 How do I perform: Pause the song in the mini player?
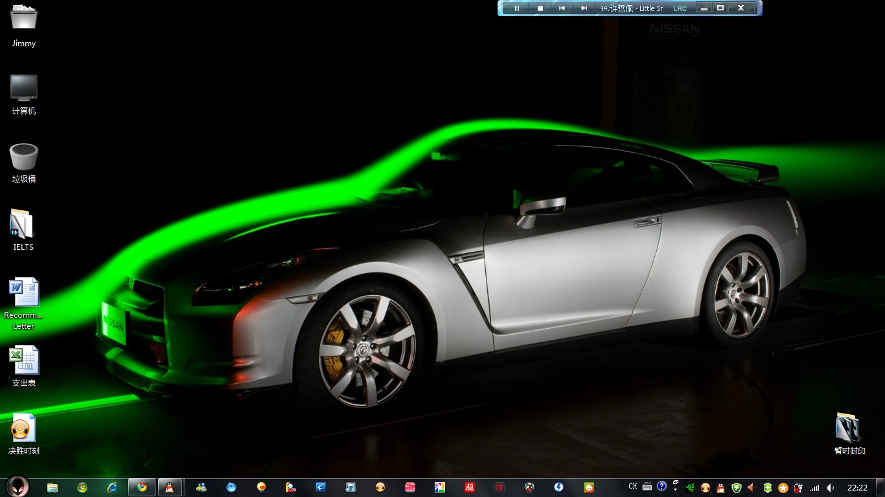click(x=517, y=8)
